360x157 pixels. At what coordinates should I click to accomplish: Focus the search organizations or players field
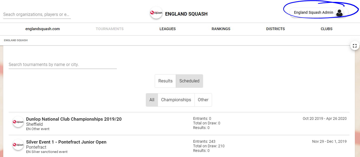37,15
